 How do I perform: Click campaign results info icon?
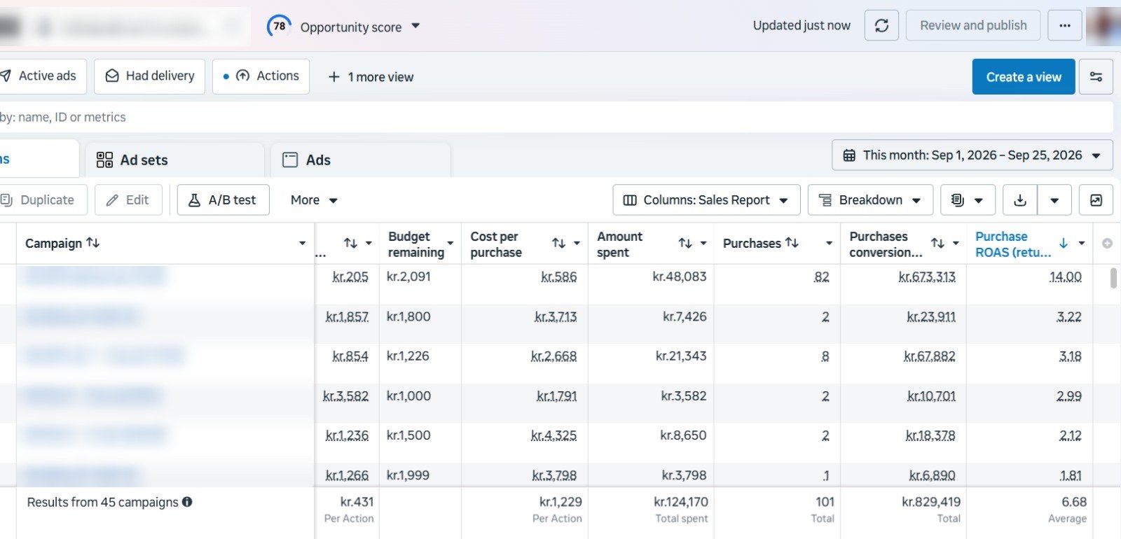[187, 502]
